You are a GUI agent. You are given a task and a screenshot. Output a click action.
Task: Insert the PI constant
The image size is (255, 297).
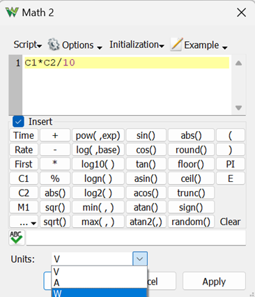tap(230, 164)
